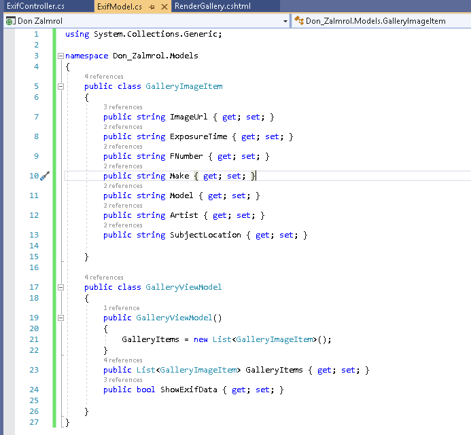The height and width of the screenshot is (435, 471).
Task: Open 4 references above GalleryItems property
Action: tap(123, 360)
